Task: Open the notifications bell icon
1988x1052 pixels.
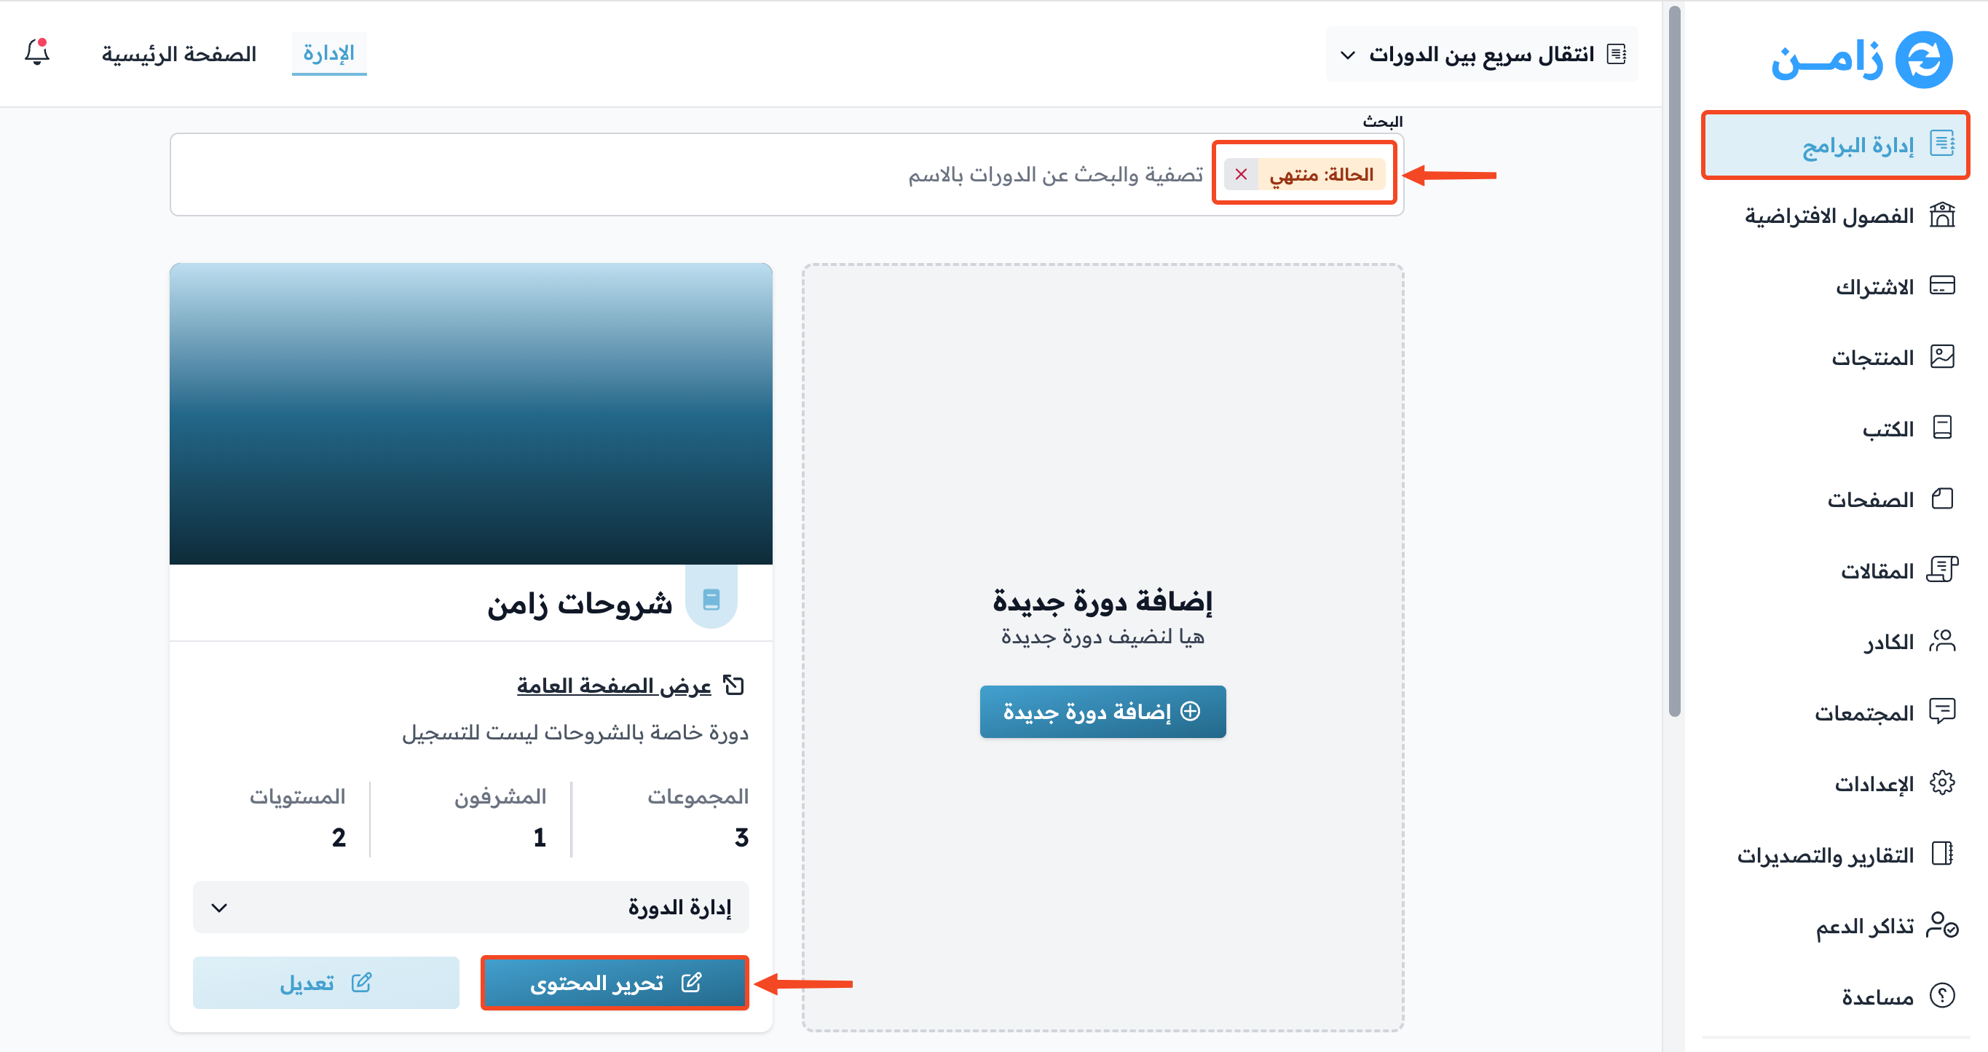Action: click(37, 52)
